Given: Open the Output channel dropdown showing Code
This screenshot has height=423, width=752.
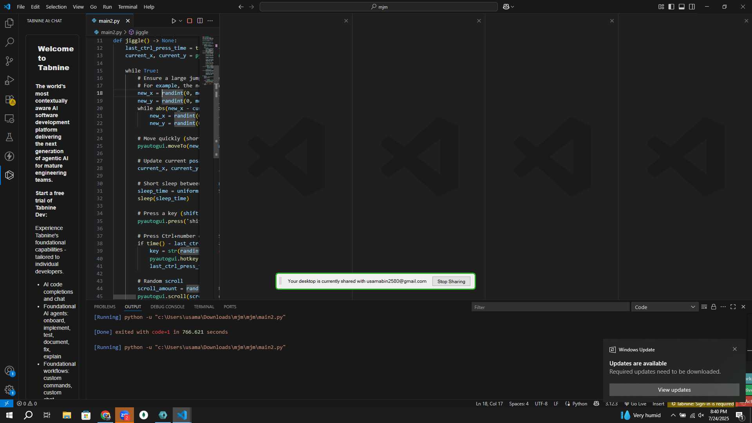Looking at the screenshot, I should pos(665,307).
